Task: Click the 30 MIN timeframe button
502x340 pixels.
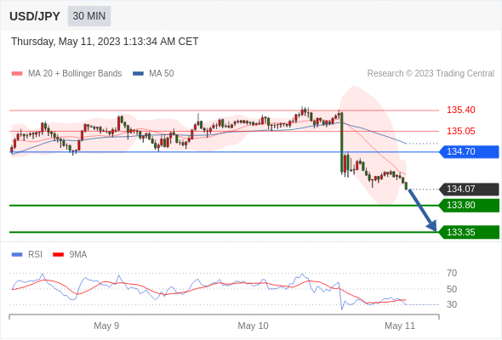Action: (x=89, y=16)
